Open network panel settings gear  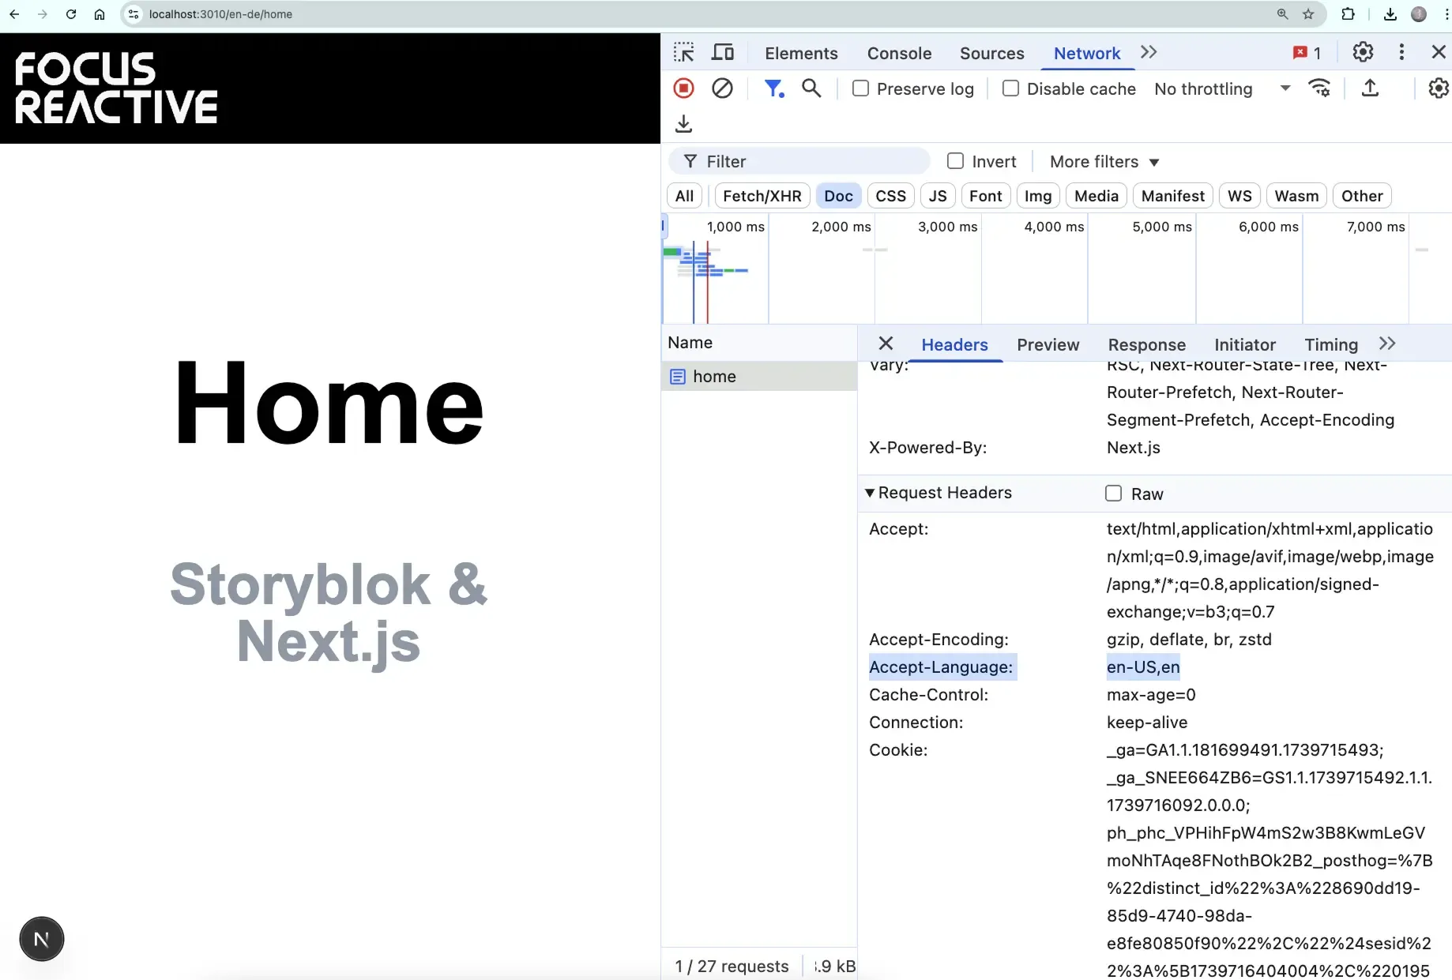click(1439, 88)
